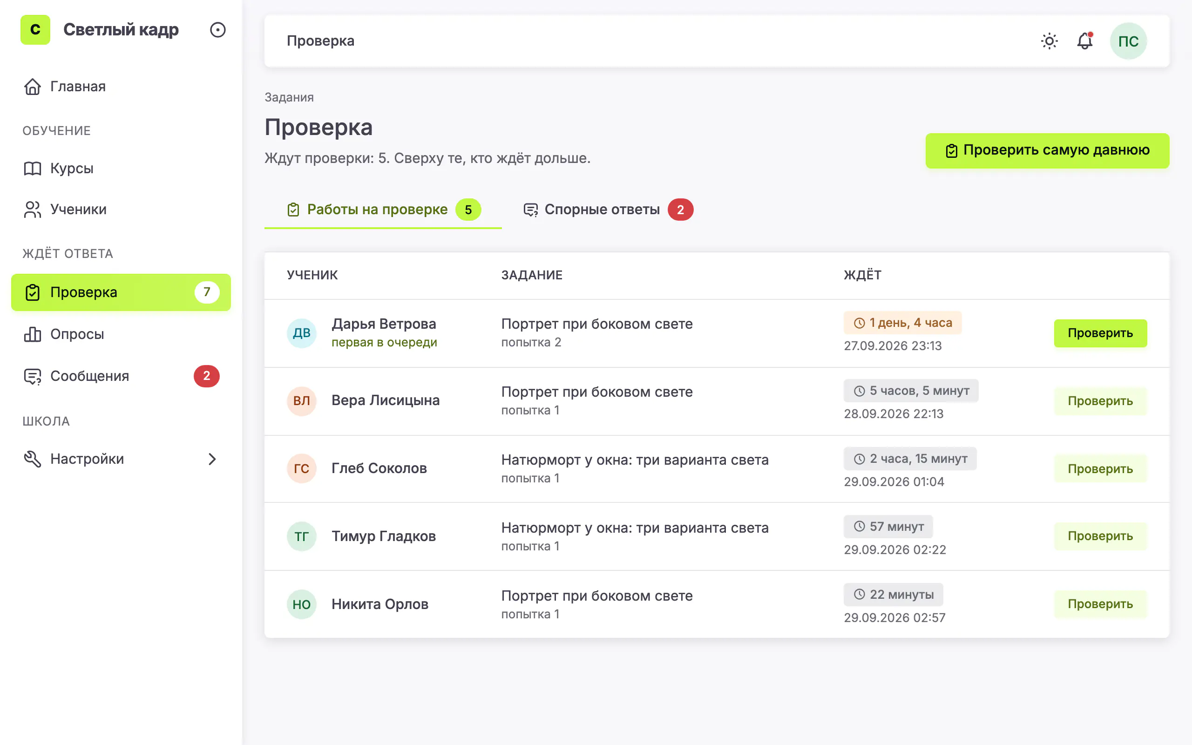Image resolution: width=1192 pixels, height=745 pixels.
Task: Click the Проверить самую давнюю button
Action: pos(1047,150)
